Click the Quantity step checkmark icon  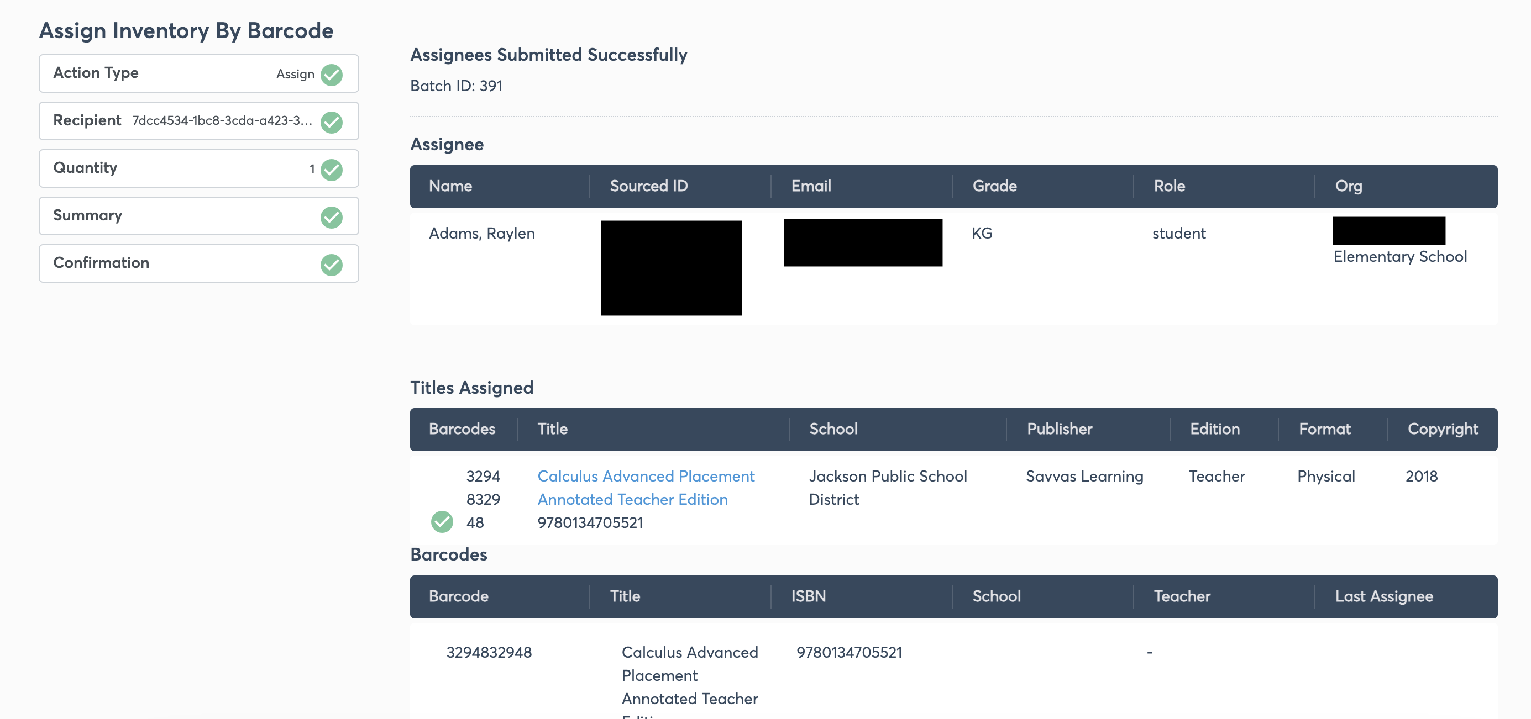click(x=332, y=169)
